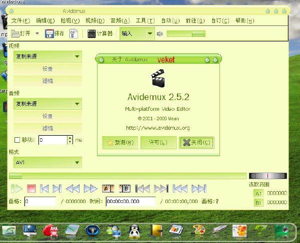Expand the audio 复制来源 codec dropdown
The height and width of the screenshot is (243, 300).
[47, 104]
